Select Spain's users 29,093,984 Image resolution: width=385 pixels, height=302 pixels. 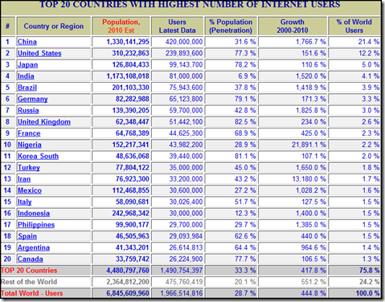point(186,236)
